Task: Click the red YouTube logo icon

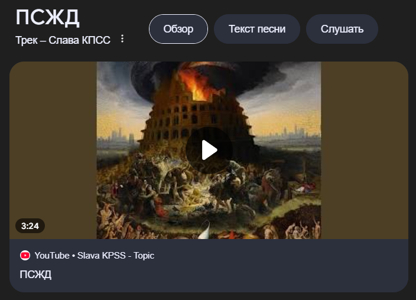Action: click(25, 256)
